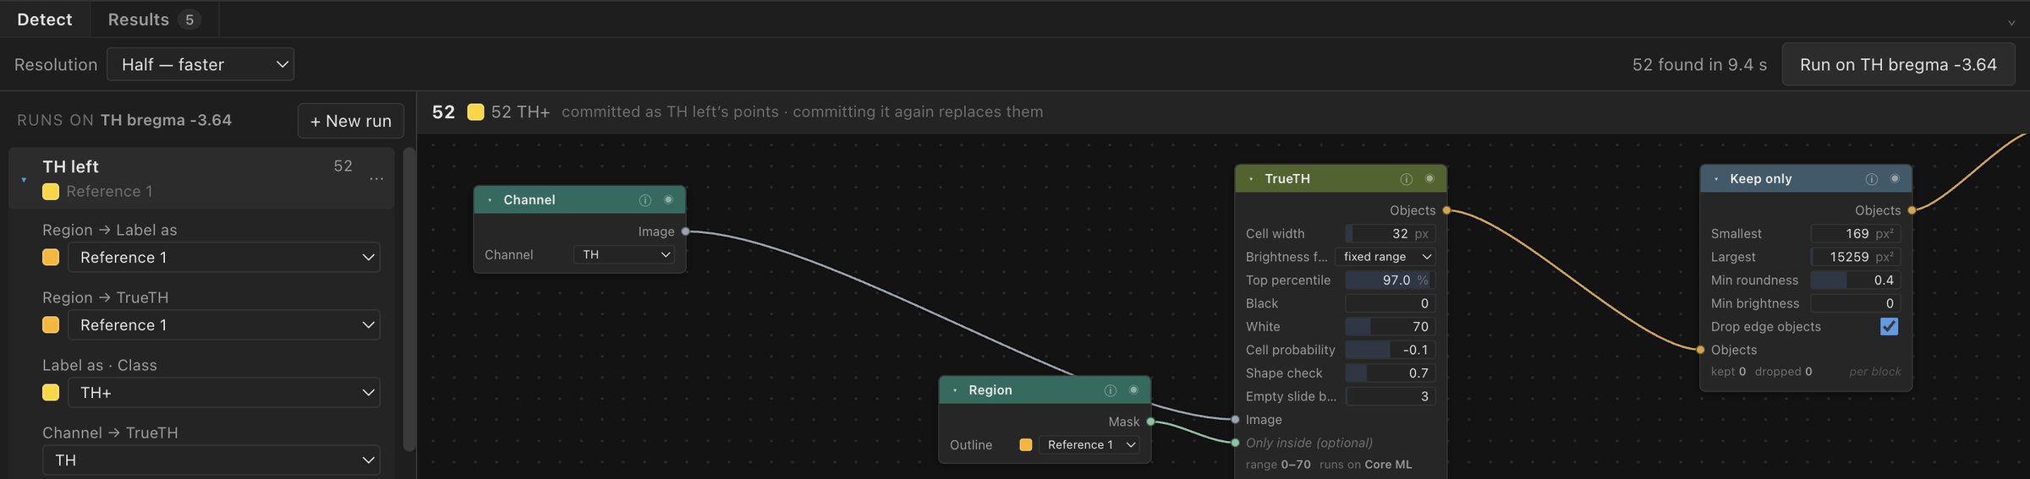Click the Outline color swatch in Region node
Viewport: 2030px width, 479px height.
[x=1026, y=444]
